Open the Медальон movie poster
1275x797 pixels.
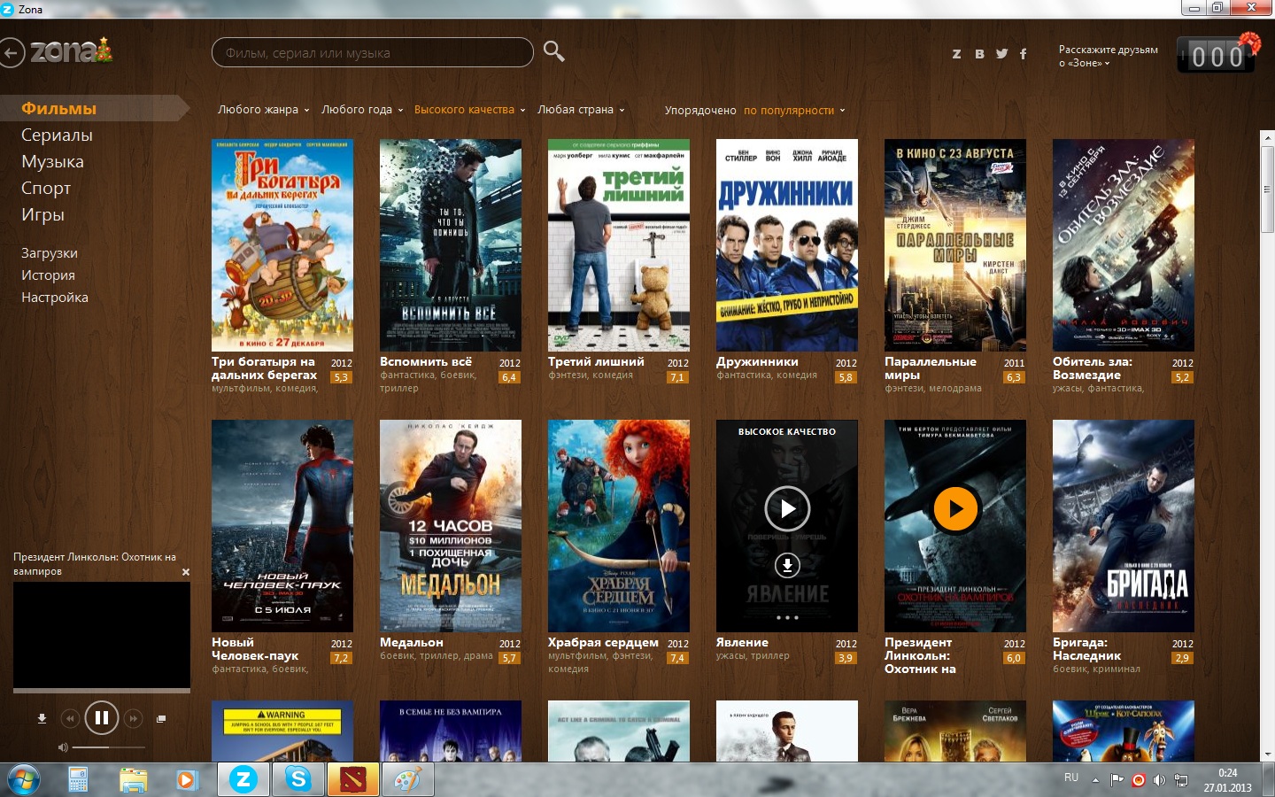(451, 526)
